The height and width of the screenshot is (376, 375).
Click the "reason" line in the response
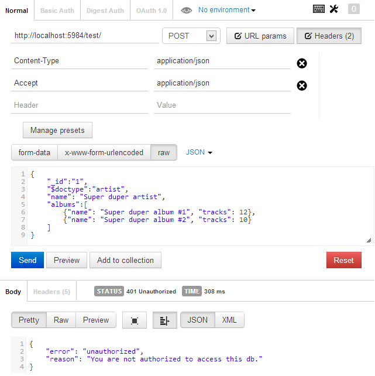pyautogui.click(x=154, y=359)
